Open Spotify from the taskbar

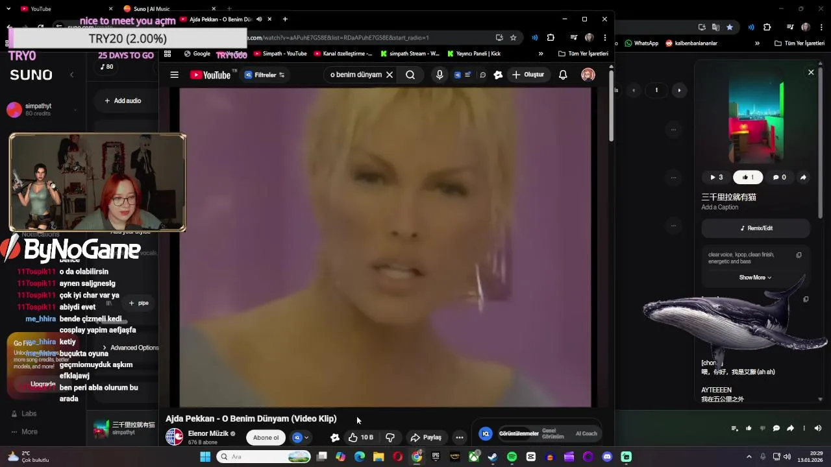(512, 457)
